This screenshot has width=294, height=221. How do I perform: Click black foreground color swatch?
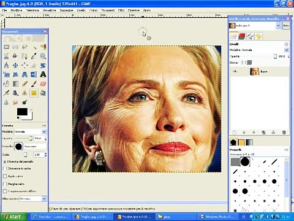(x=22, y=112)
